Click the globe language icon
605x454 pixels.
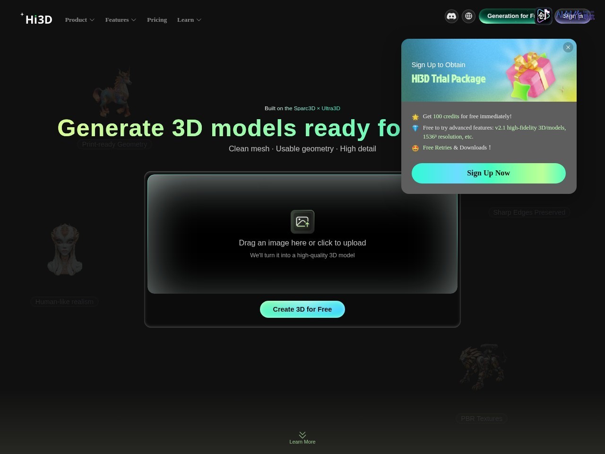pyautogui.click(x=468, y=16)
